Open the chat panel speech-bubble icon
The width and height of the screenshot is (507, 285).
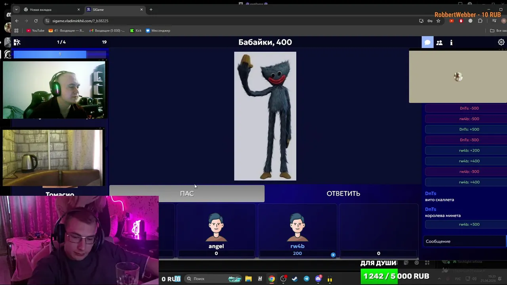coord(427,42)
